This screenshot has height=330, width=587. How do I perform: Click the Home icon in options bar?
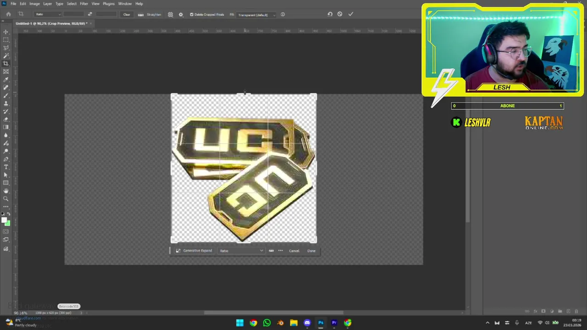point(8,14)
